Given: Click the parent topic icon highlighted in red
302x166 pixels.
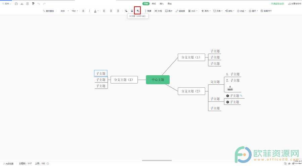Looking at the screenshot, I should [137, 11].
